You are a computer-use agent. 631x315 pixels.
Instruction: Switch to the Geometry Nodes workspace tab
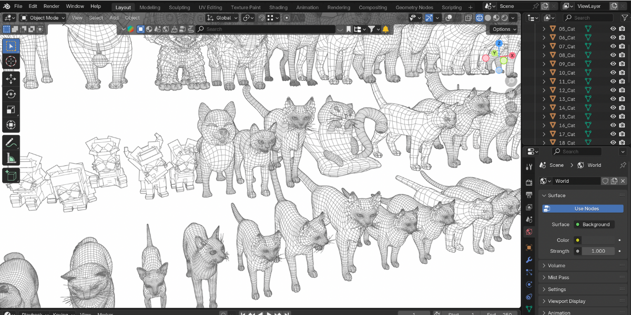414,7
